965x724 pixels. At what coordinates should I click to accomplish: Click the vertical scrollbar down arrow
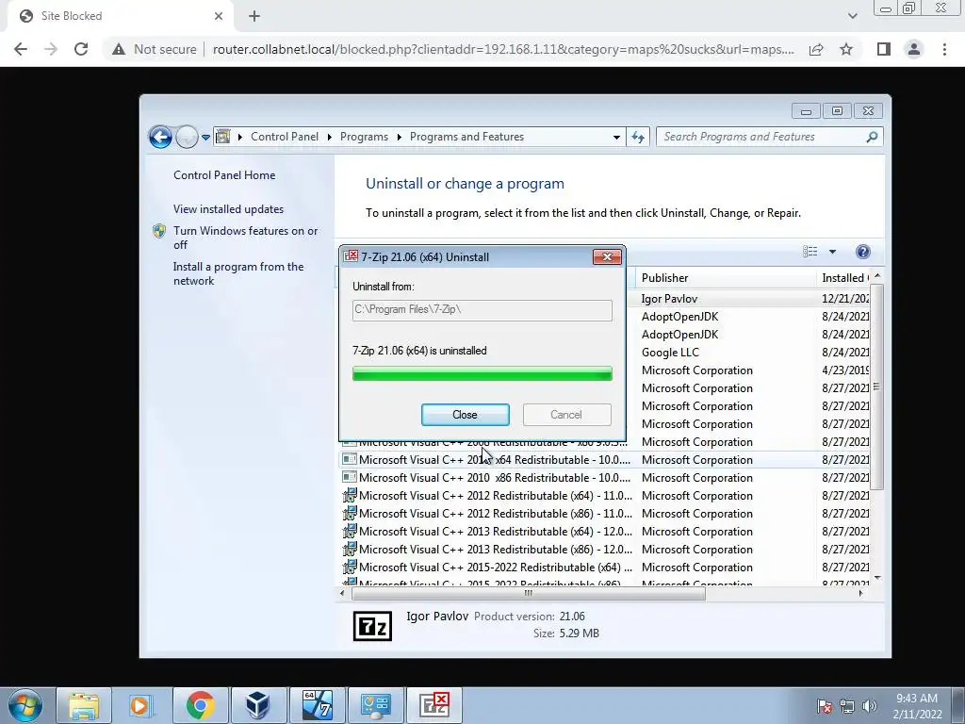(x=877, y=578)
